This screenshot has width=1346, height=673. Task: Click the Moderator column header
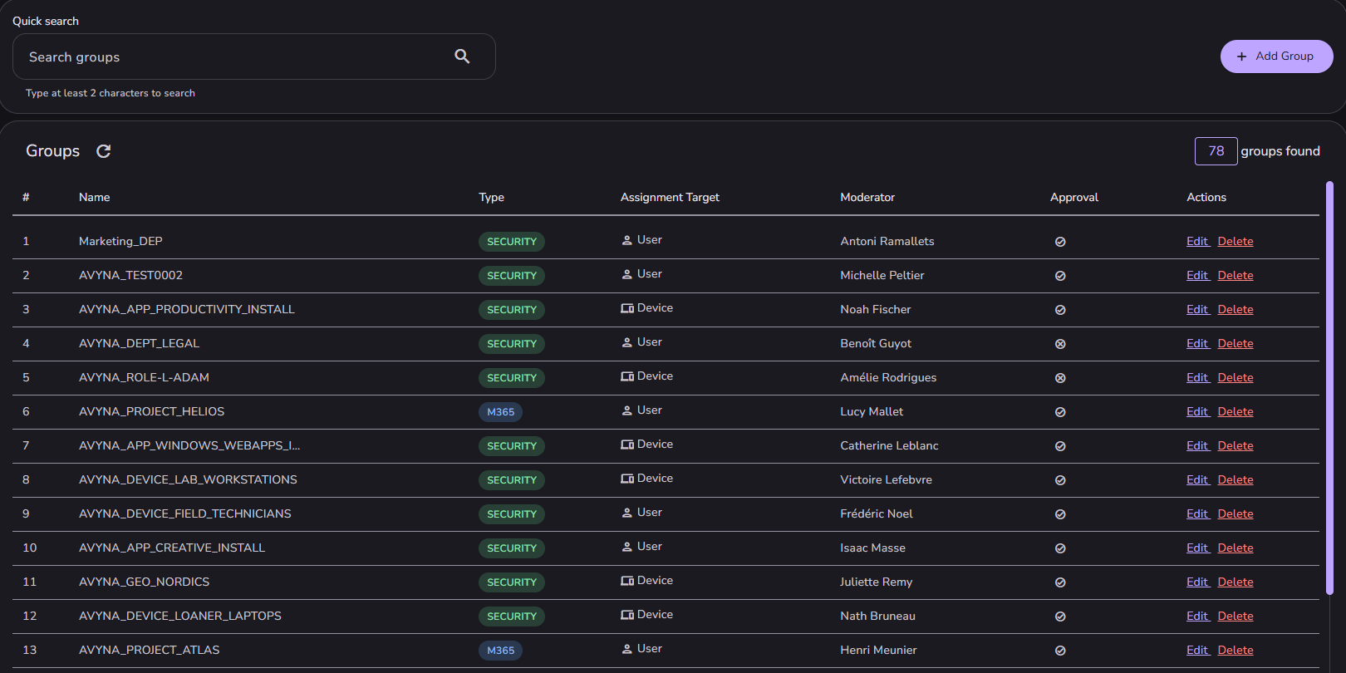[x=867, y=197]
